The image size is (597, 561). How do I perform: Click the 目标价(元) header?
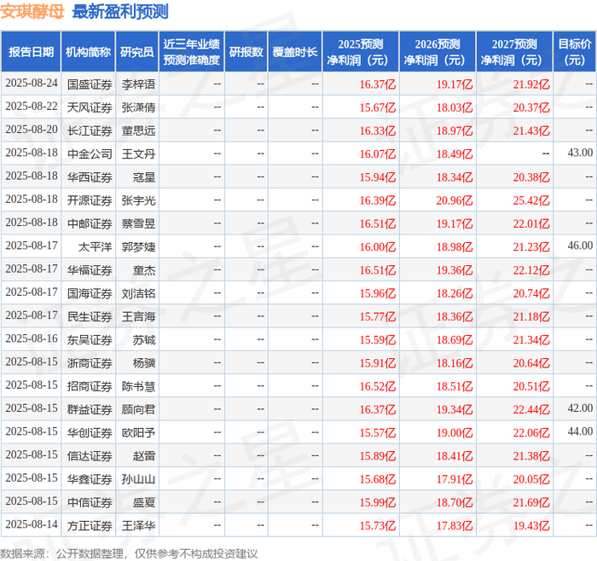point(575,52)
